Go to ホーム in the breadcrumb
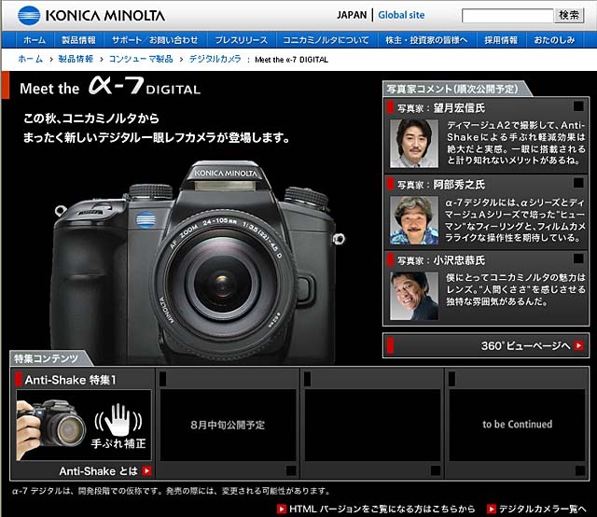597x517 pixels. pyautogui.click(x=31, y=59)
